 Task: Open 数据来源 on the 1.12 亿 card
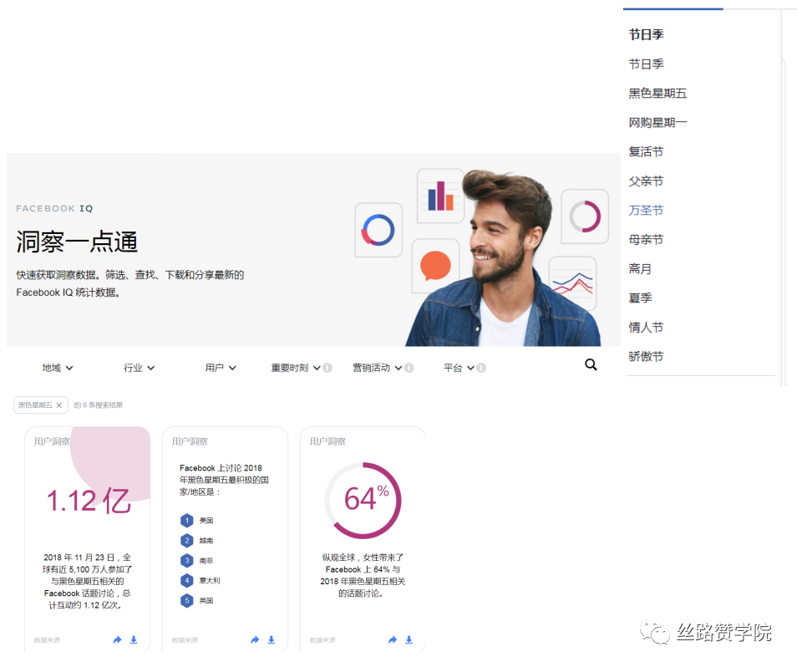tap(47, 640)
